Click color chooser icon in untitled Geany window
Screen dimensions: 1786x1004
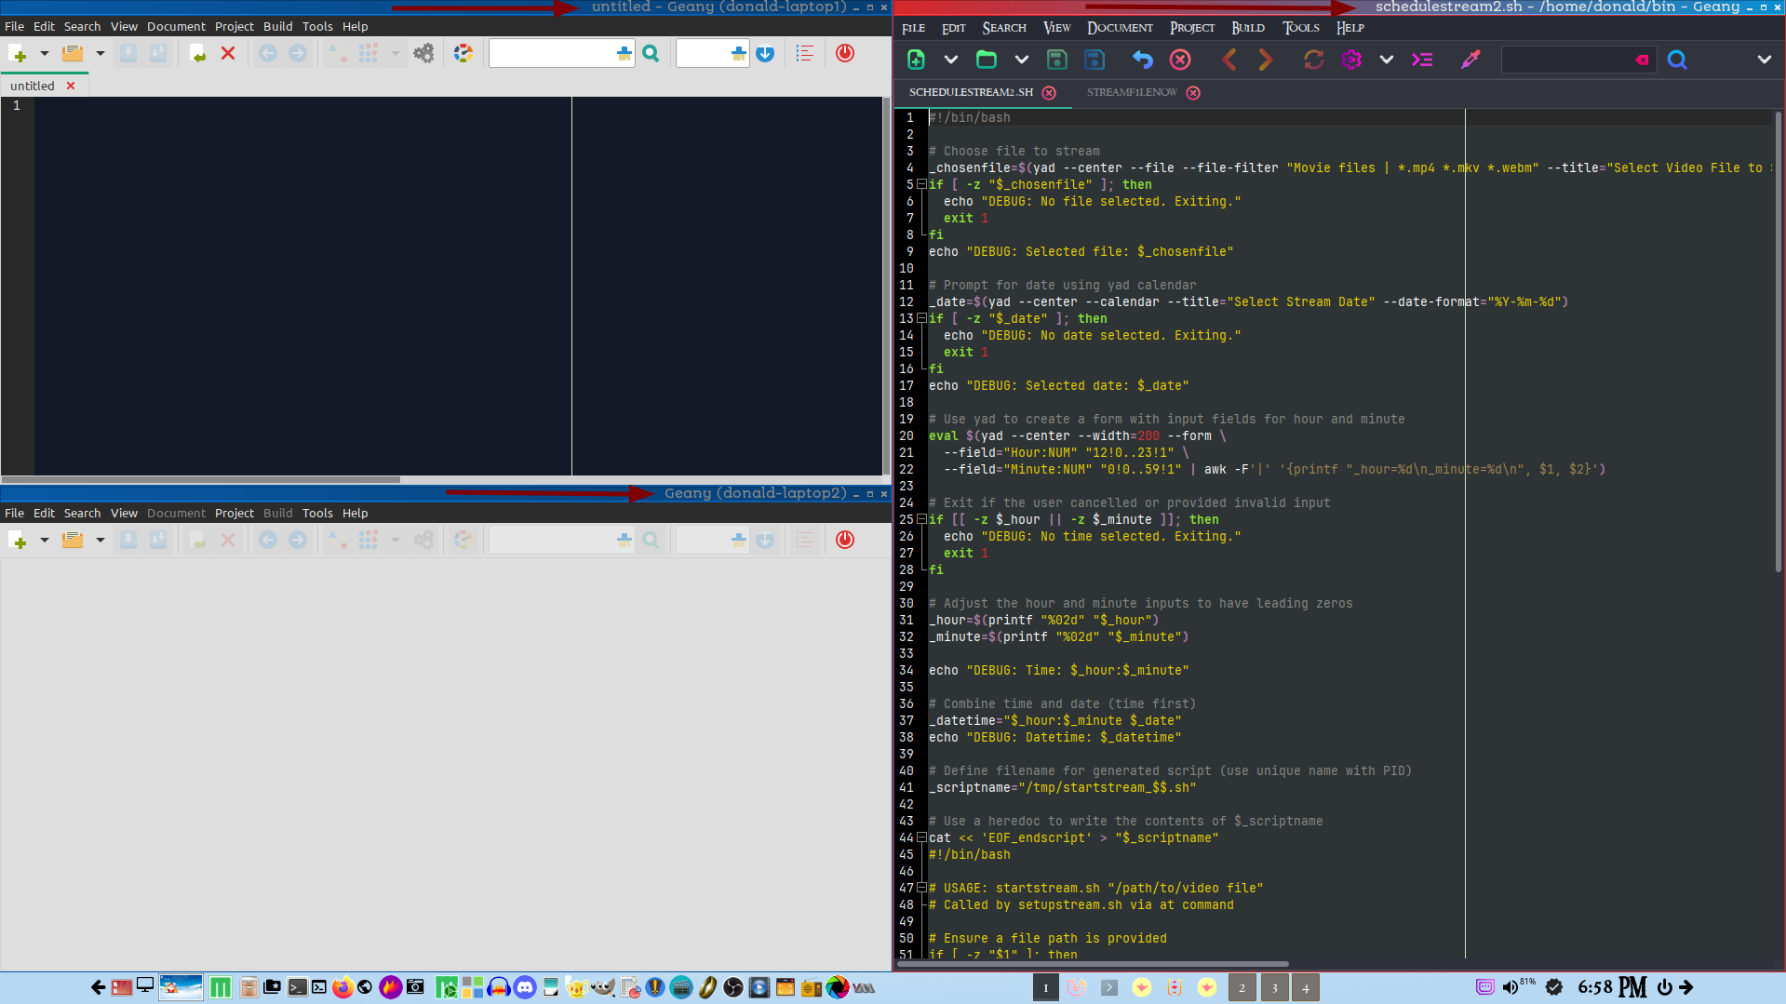click(463, 54)
